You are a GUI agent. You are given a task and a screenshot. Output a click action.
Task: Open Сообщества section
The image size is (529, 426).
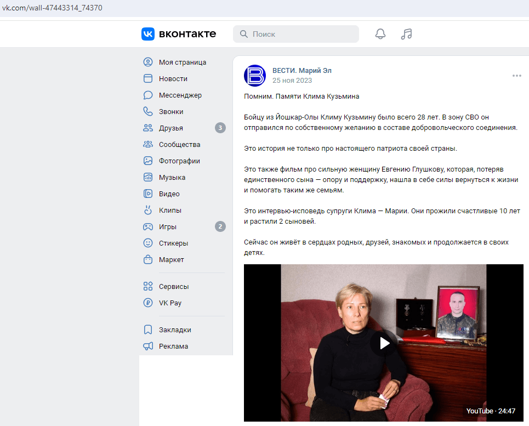click(179, 144)
